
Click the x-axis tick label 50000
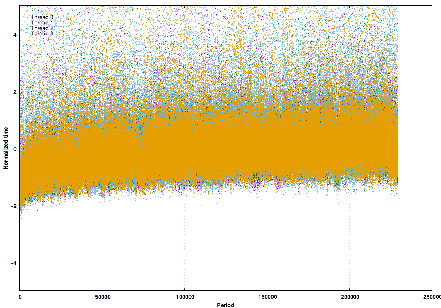click(102, 297)
